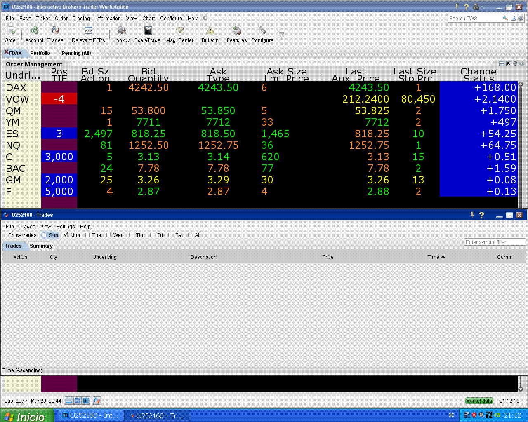This screenshot has width=528, height=422.
Task: Open the Order toolbar icon
Action: tap(11, 34)
